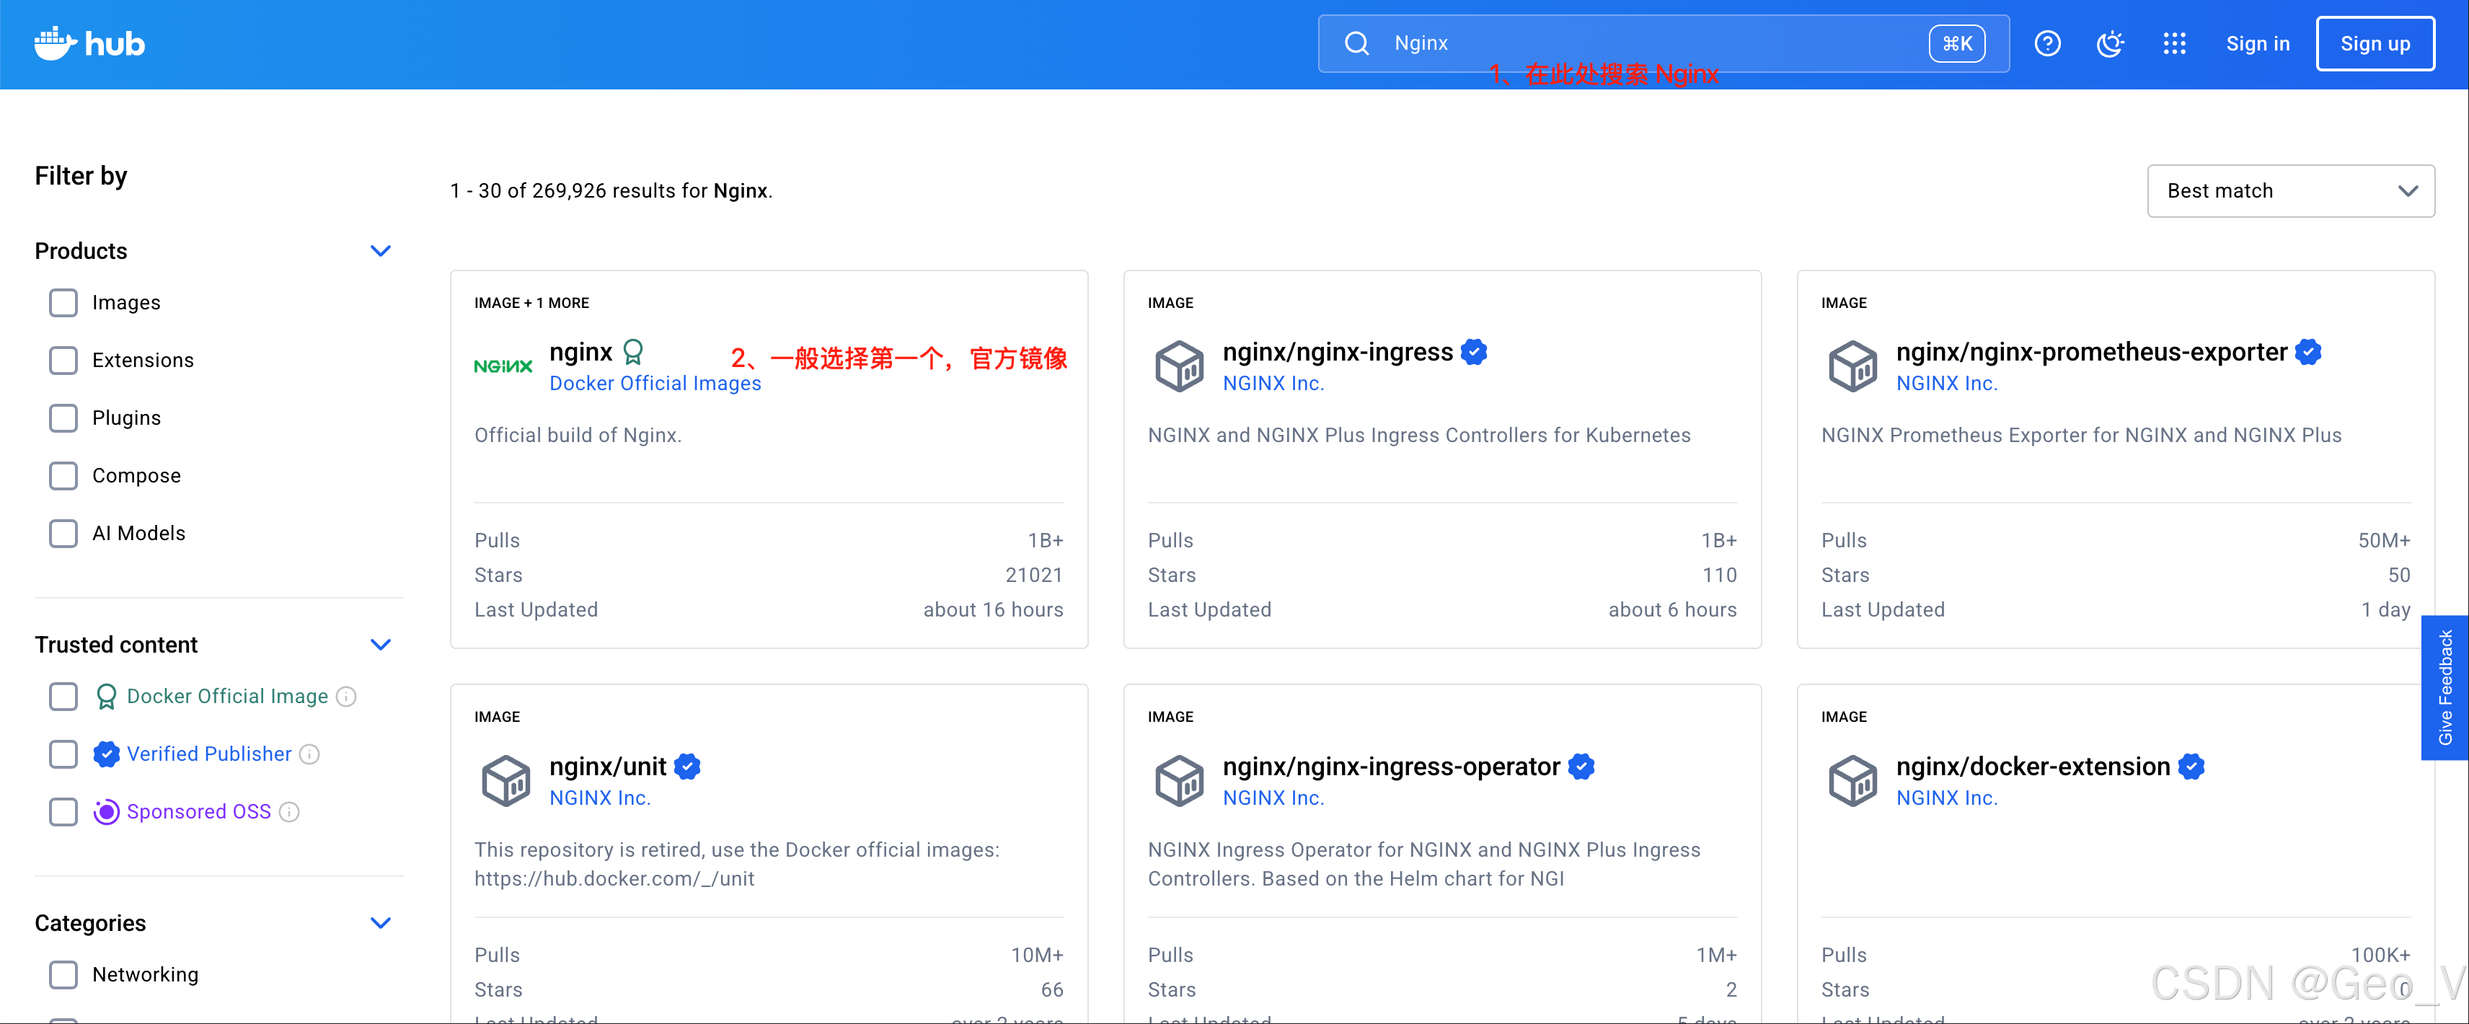Open the nginx/unit repository title
Image resolution: width=2469 pixels, height=1024 pixels.
click(608, 766)
